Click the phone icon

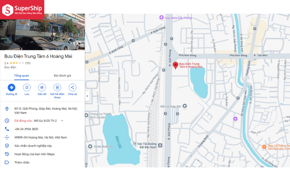click(7, 129)
